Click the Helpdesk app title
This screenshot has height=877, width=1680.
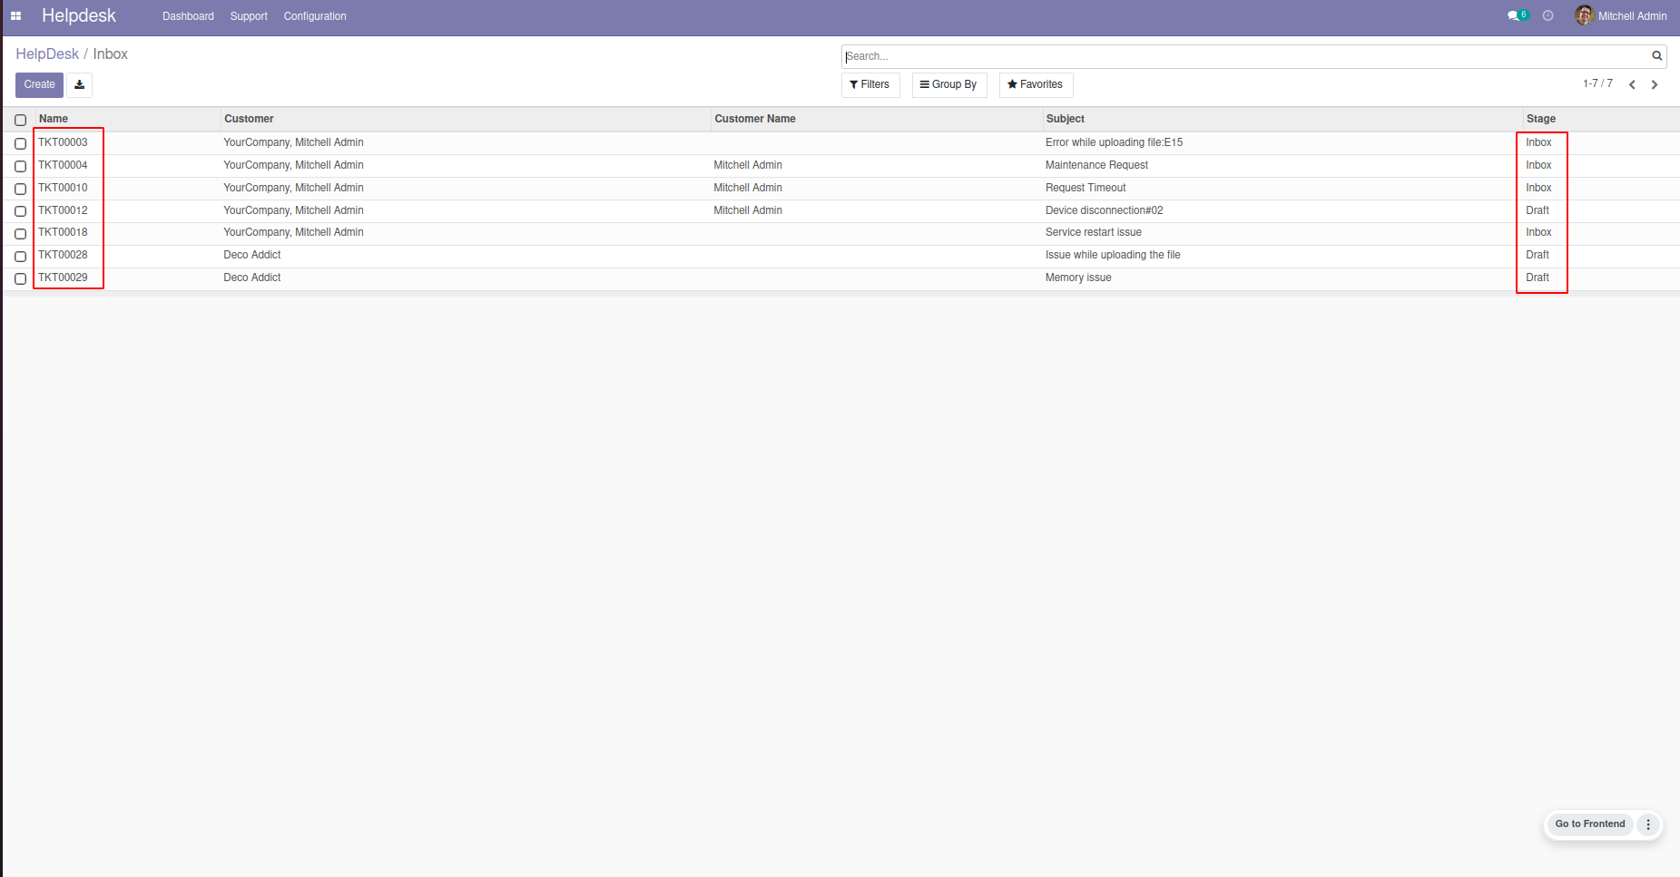click(79, 15)
